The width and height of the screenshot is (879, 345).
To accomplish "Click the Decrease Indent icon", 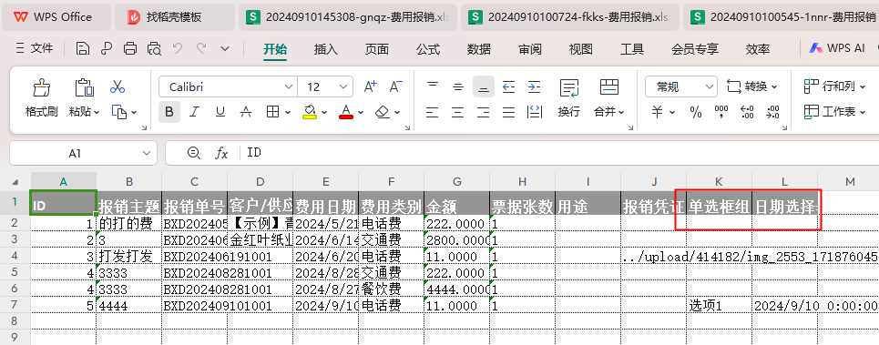I will coord(508,86).
